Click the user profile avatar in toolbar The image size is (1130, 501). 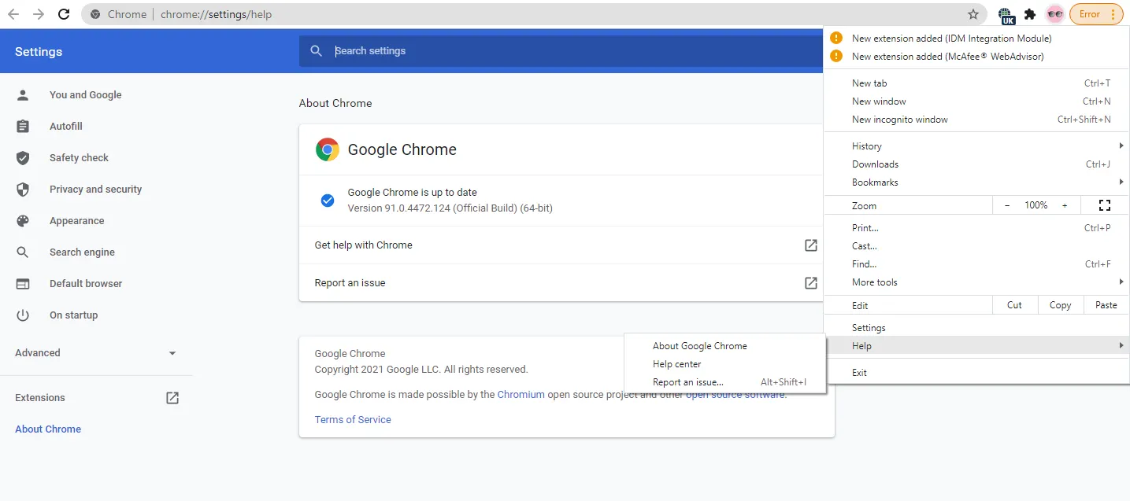[1054, 14]
